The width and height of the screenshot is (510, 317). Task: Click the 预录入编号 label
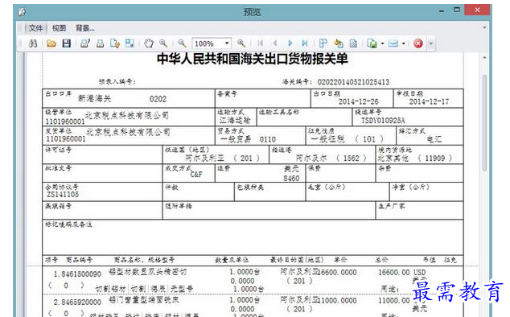click(117, 82)
